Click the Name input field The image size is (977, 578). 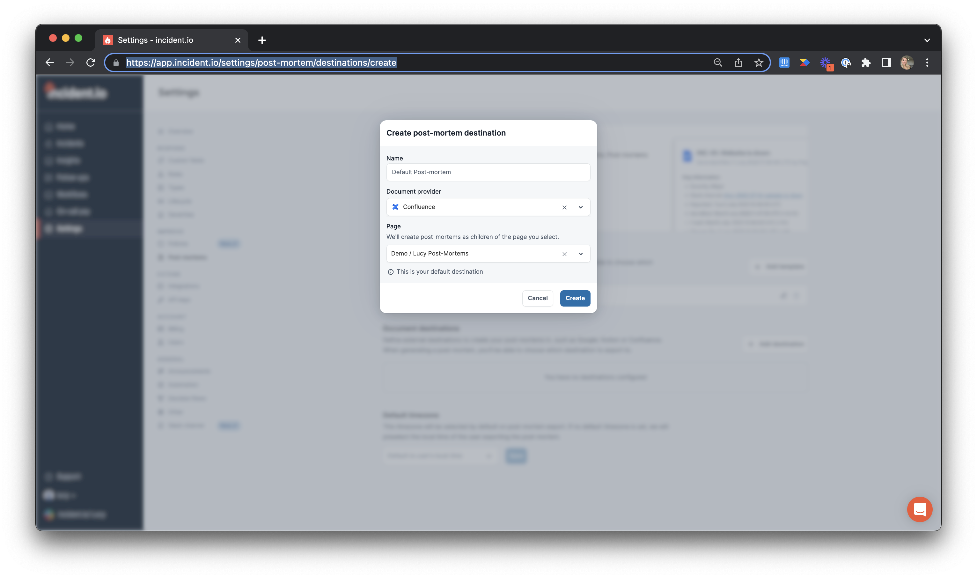tap(488, 172)
